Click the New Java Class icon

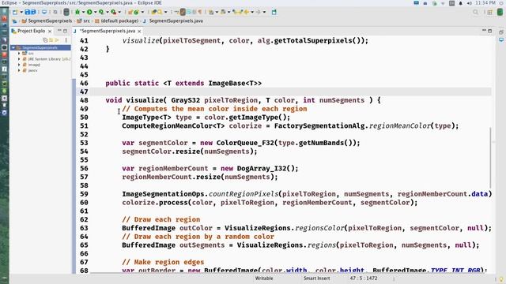pos(136,13)
